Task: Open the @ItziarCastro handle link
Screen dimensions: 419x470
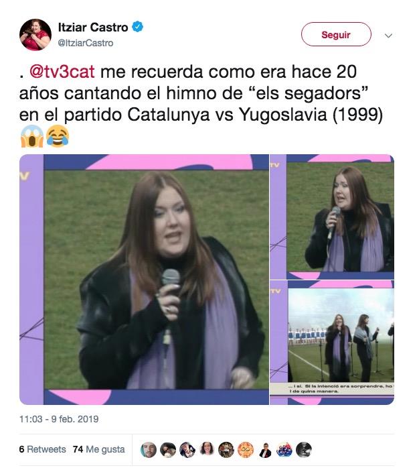Action: (86, 43)
